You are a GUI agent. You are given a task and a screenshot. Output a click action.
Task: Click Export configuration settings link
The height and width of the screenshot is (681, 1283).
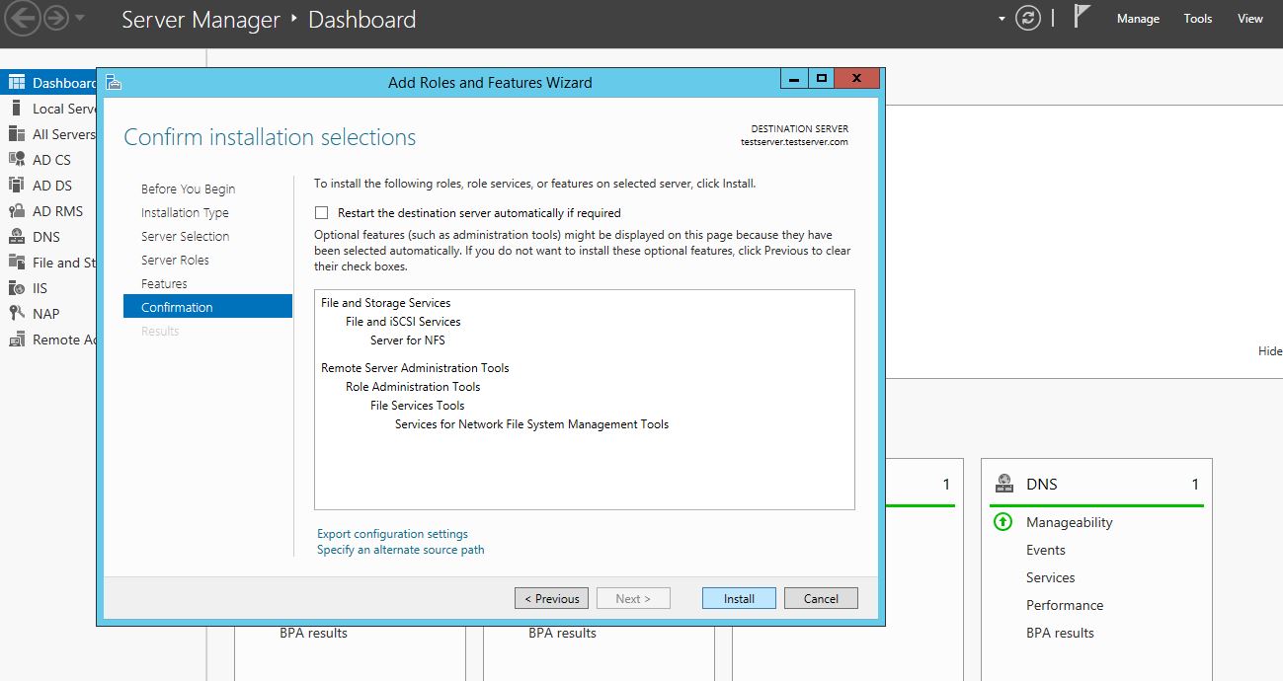tap(392, 534)
